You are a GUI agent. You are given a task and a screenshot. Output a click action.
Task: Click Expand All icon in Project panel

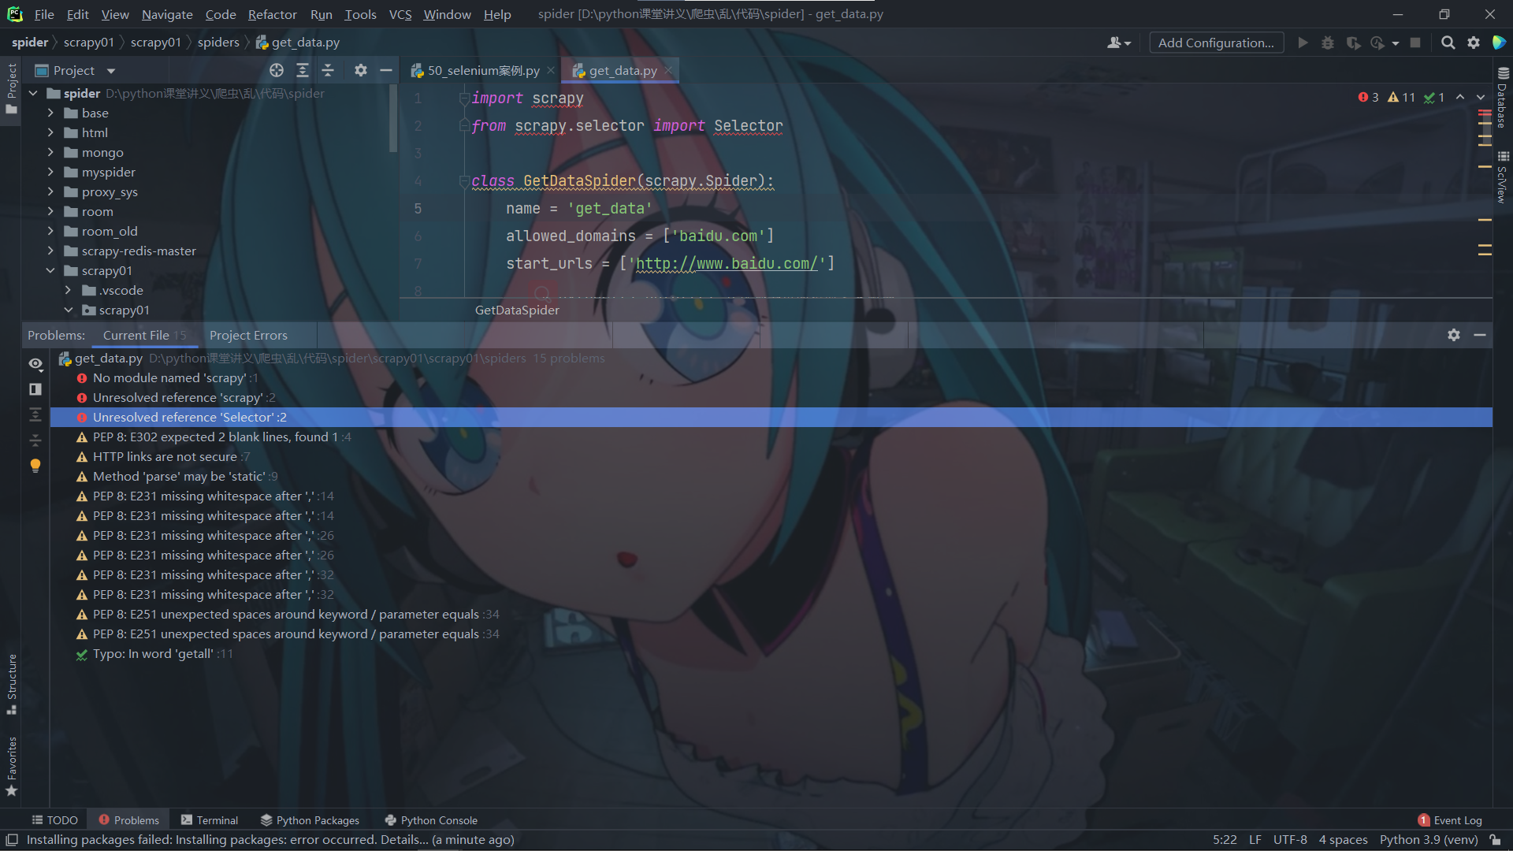tap(303, 71)
